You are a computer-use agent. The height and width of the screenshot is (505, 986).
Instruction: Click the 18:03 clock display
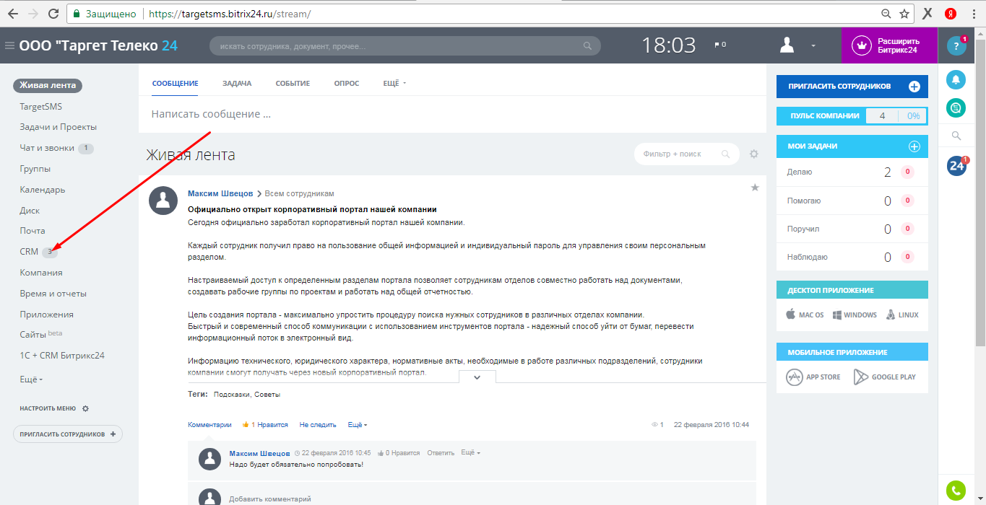669,45
